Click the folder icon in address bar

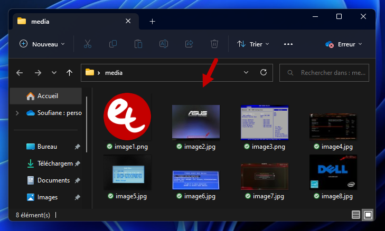90,72
